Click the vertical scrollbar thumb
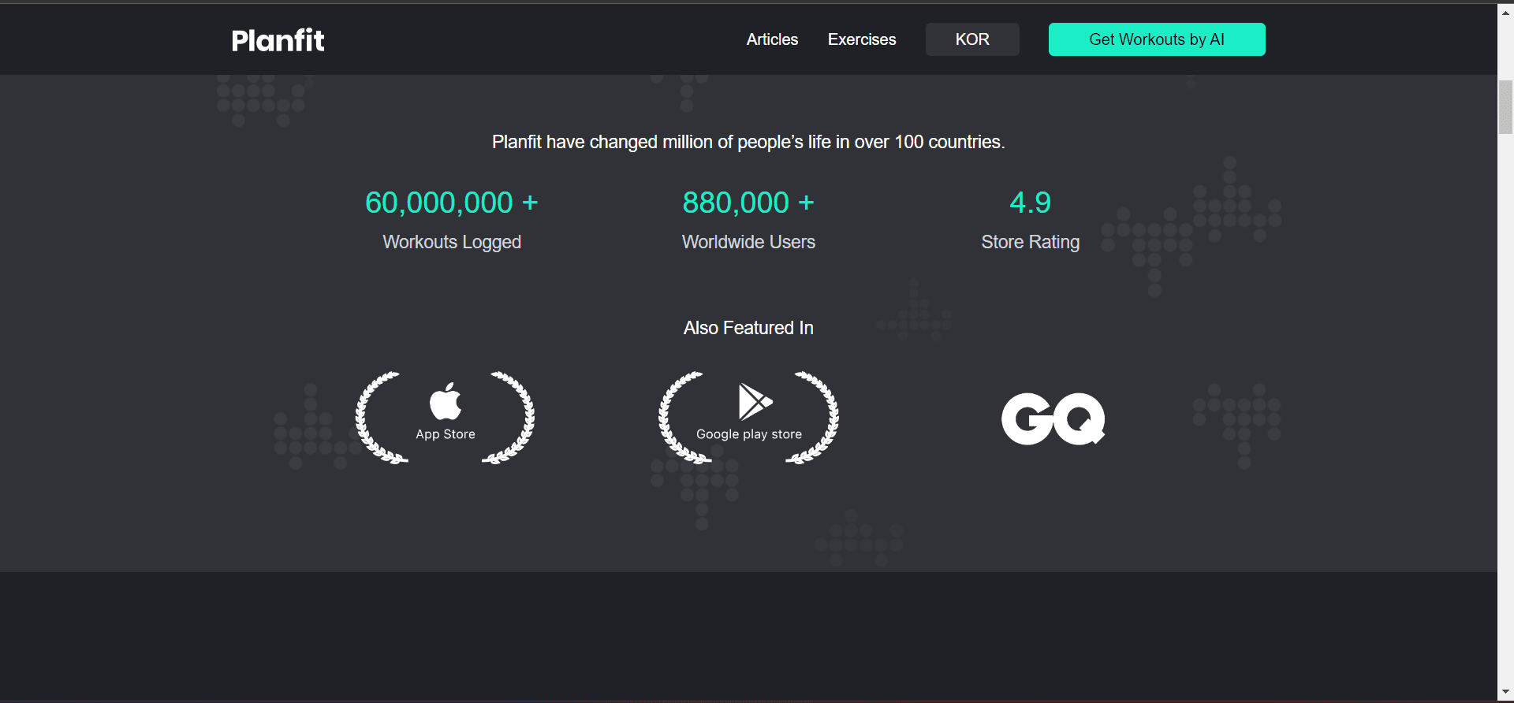 coord(1505,107)
